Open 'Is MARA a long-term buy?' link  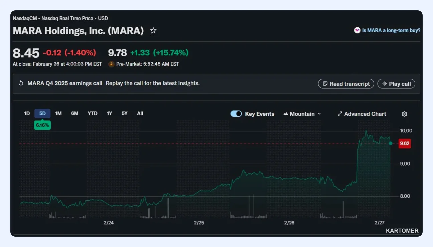tap(391, 30)
